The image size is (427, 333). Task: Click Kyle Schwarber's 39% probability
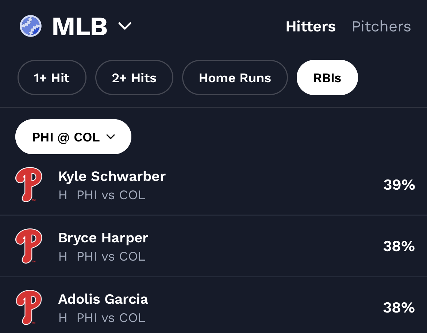(399, 185)
